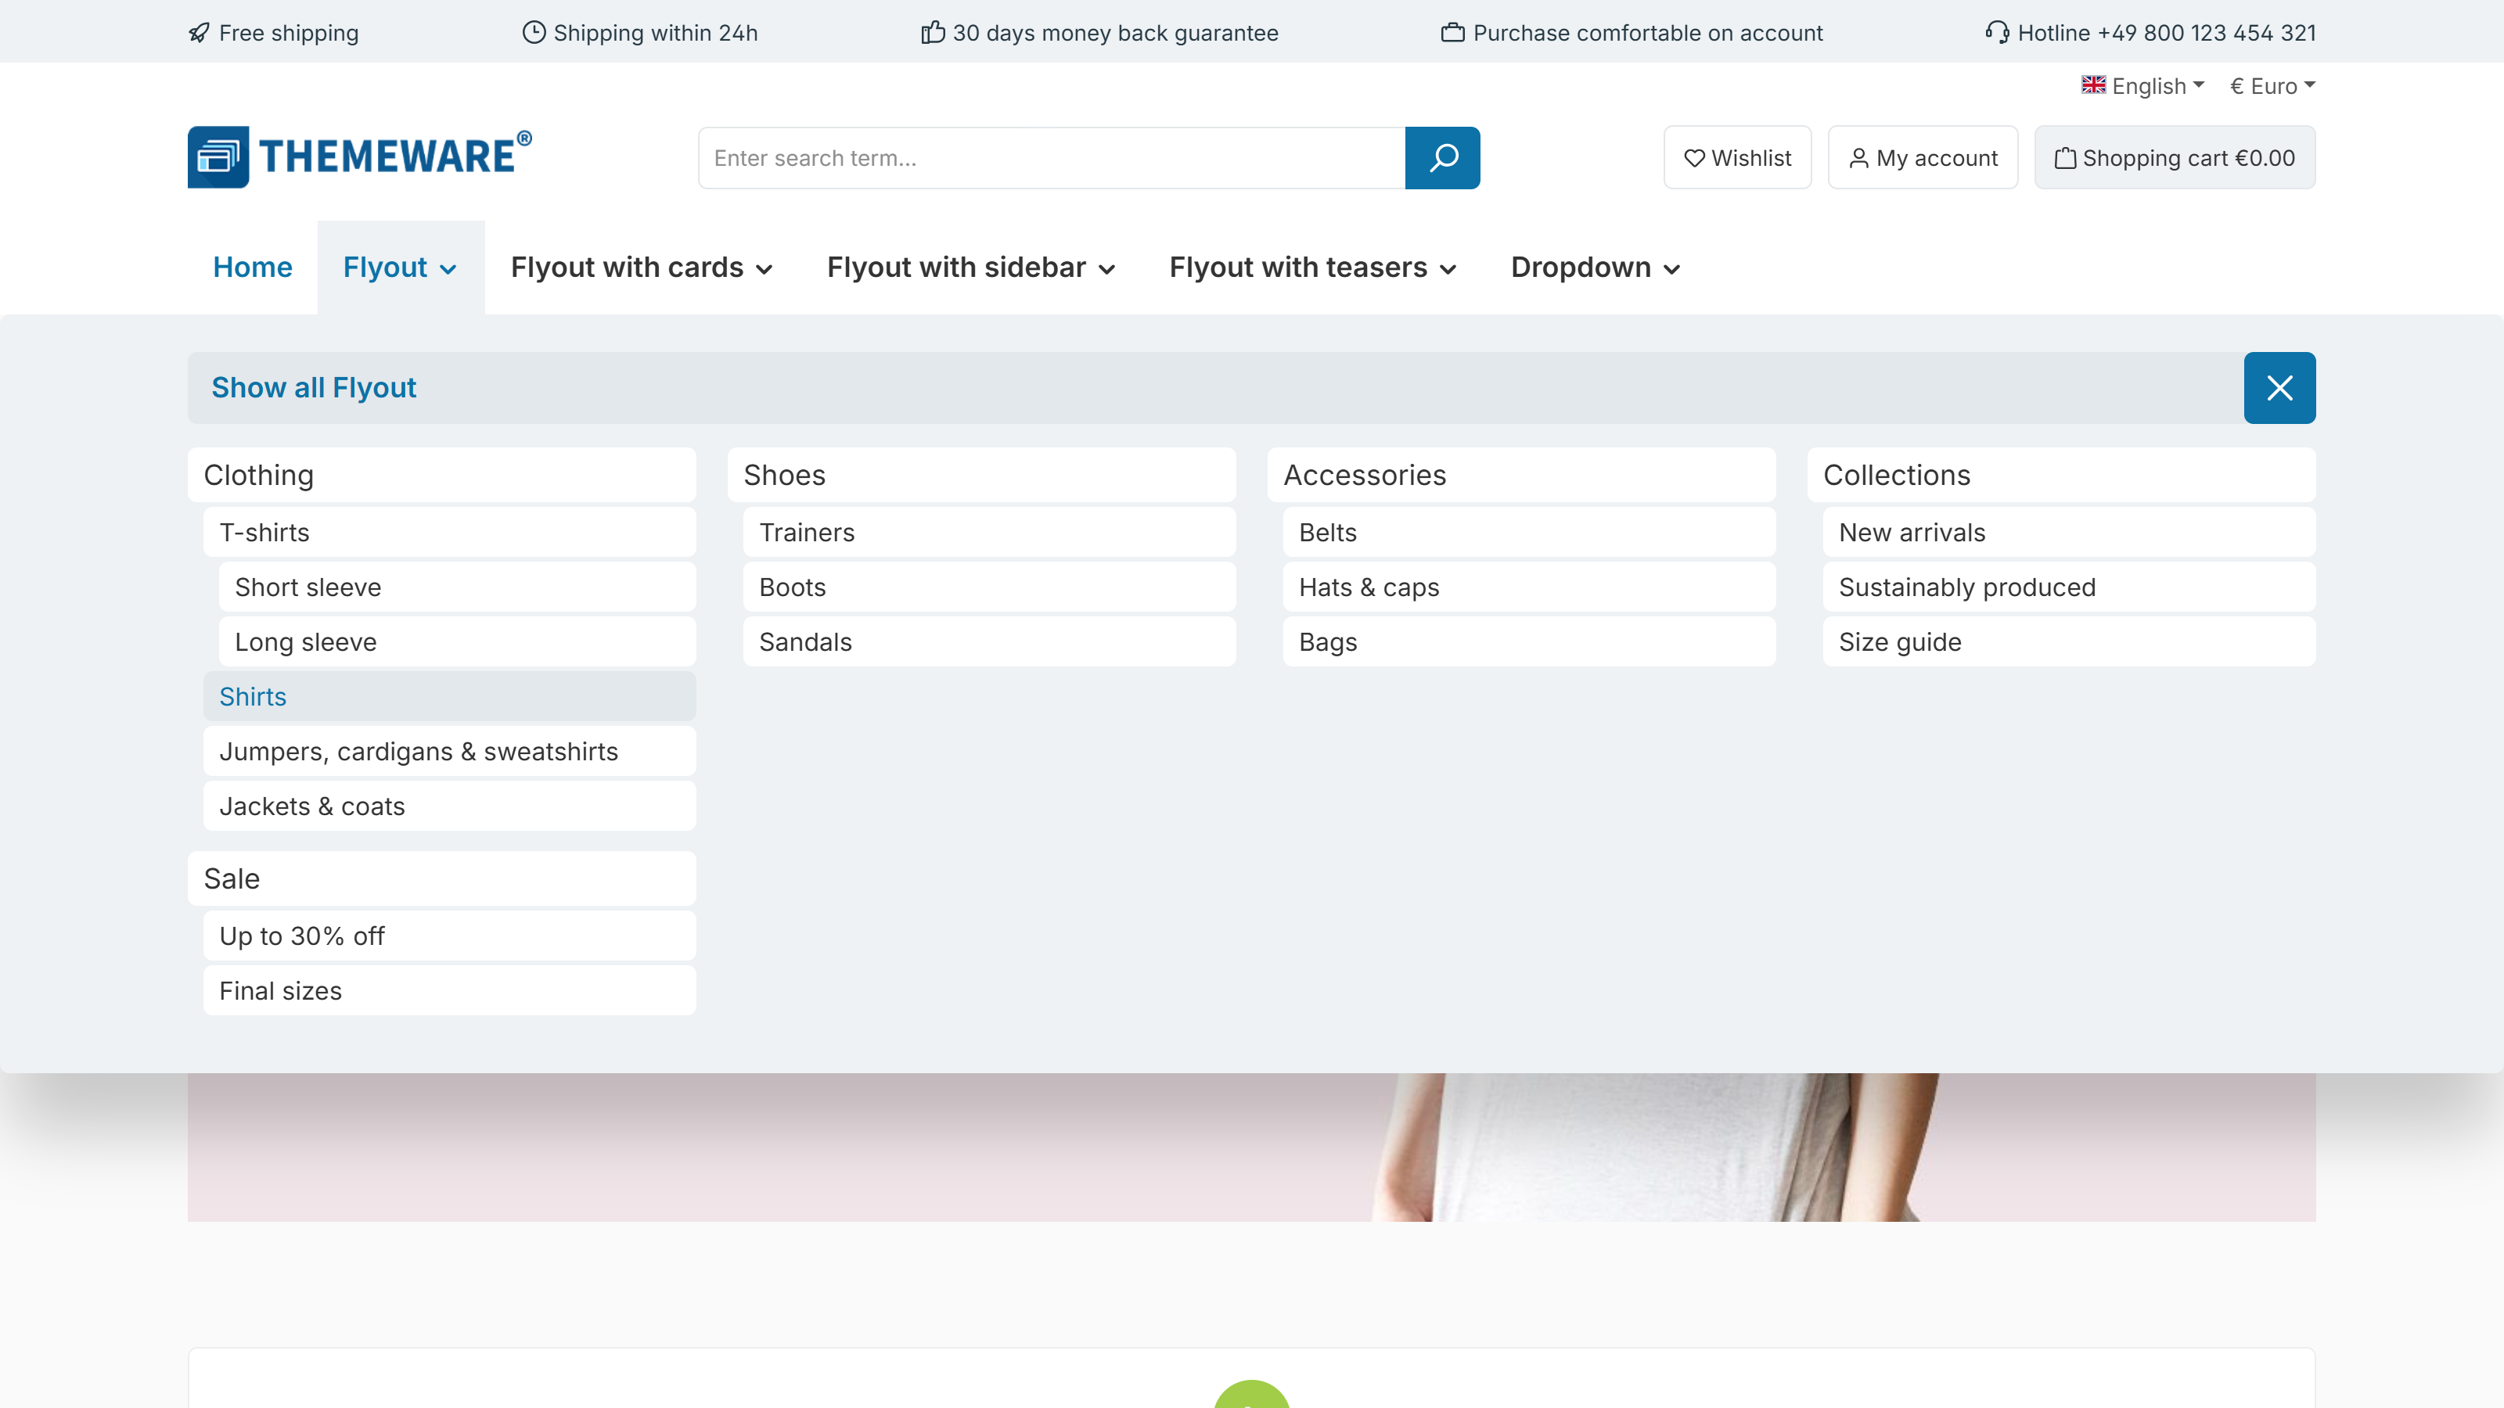The width and height of the screenshot is (2504, 1408).
Task: Click the briefcase Purchase on account icon
Action: click(x=1453, y=33)
